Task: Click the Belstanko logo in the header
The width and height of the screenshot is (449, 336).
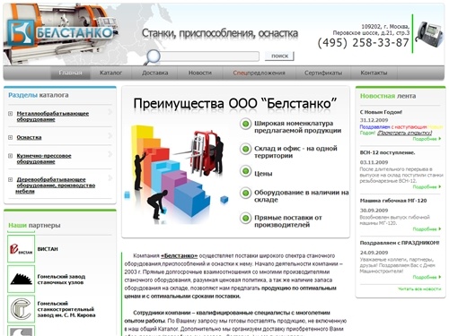Action: click(59, 32)
